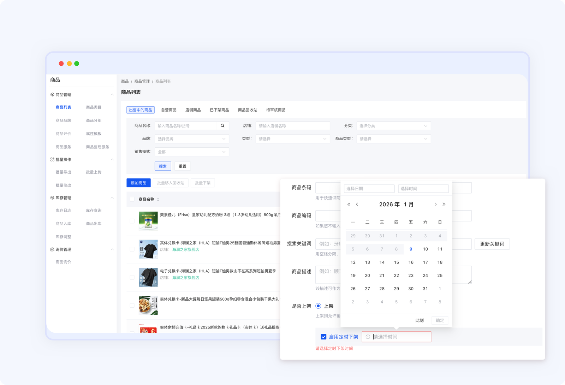Select January 16 in the calendar
The height and width of the screenshot is (385, 565).
[x=411, y=262]
